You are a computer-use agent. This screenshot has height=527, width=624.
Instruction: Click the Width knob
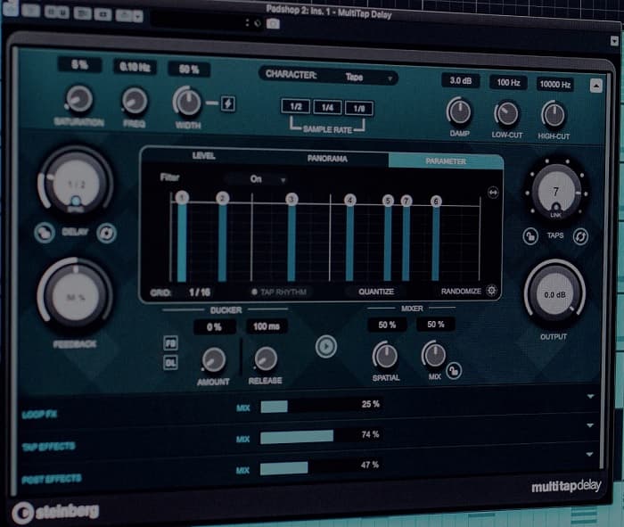187,102
